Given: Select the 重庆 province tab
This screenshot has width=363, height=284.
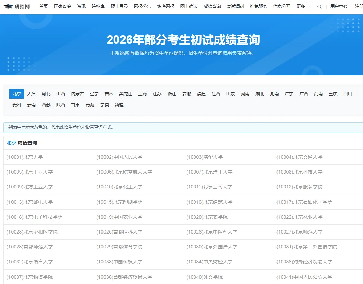Looking at the screenshot, I should point(333,94).
